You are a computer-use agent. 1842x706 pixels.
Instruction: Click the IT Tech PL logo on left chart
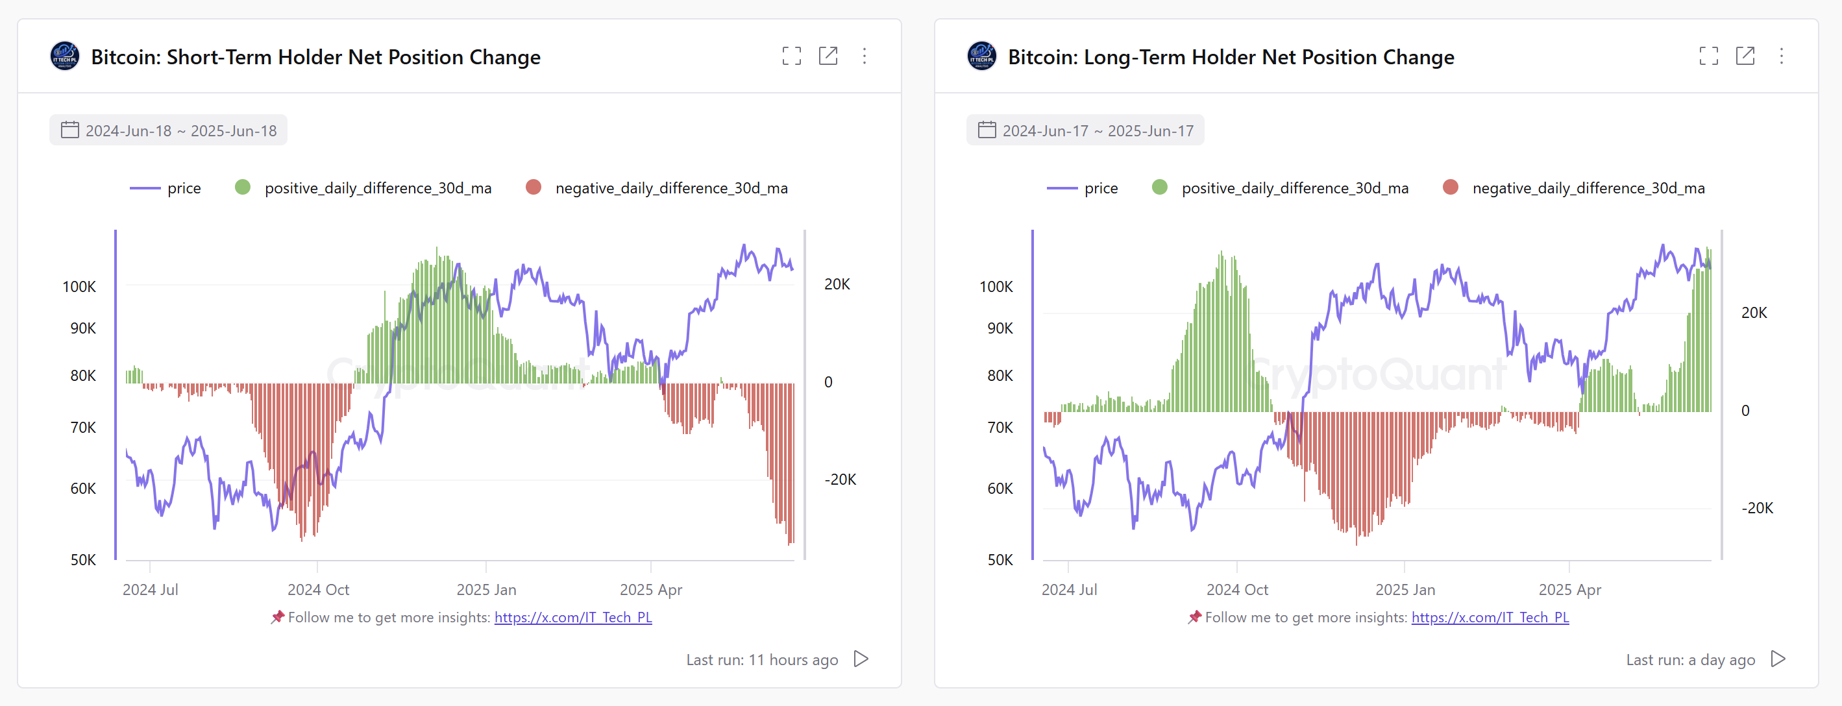coord(64,56)
